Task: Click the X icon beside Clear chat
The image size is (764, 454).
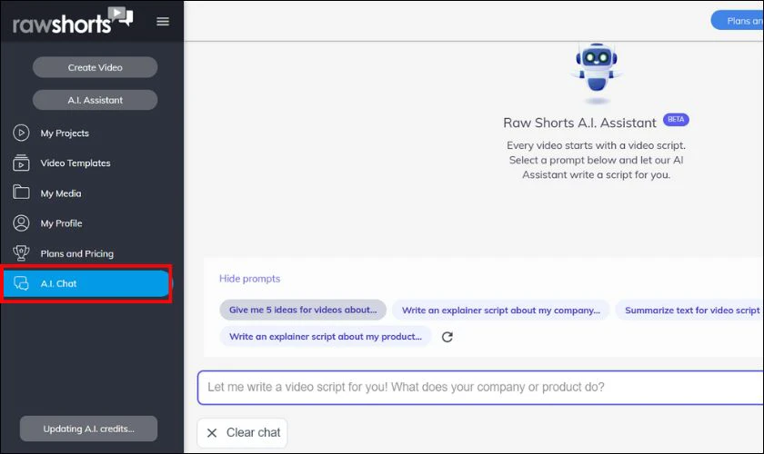Action: point(212,432)
